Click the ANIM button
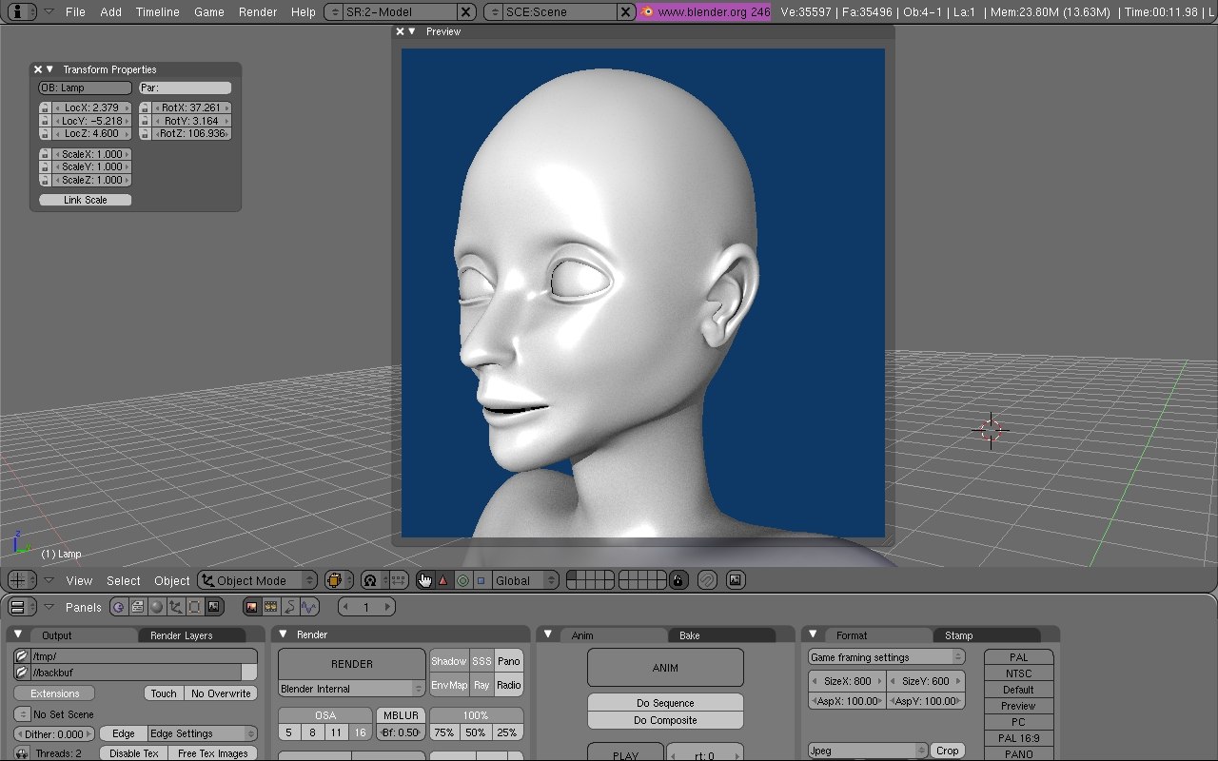The height and width of the screenshot is (761, 1218). 665,668
